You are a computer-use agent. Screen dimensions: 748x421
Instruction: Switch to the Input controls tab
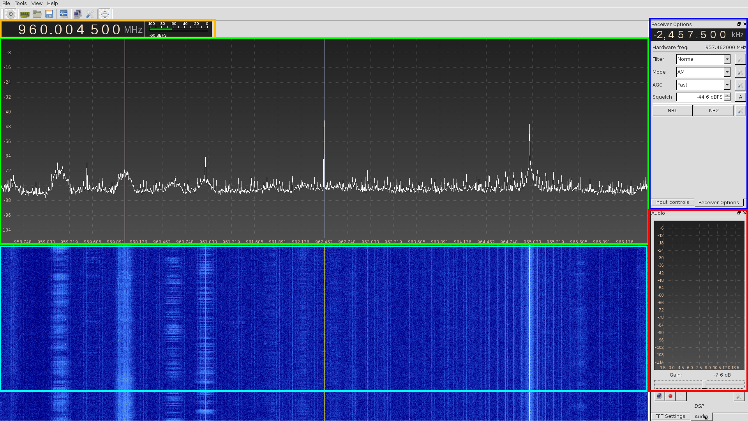(x=672, y=202)
